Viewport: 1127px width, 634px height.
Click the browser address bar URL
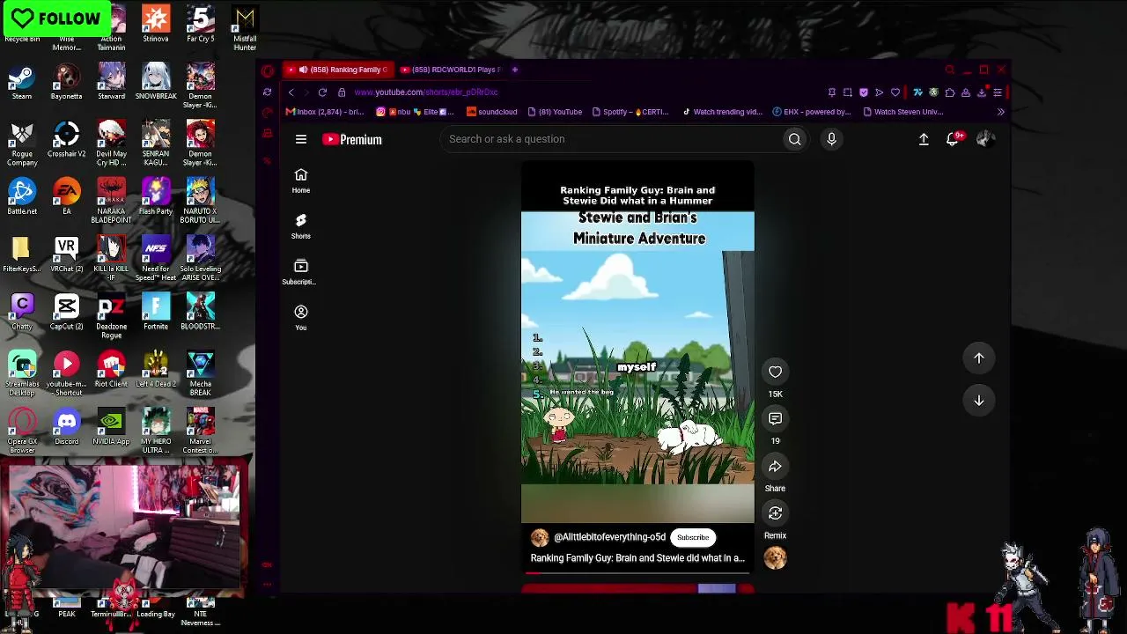pos(426,92)
